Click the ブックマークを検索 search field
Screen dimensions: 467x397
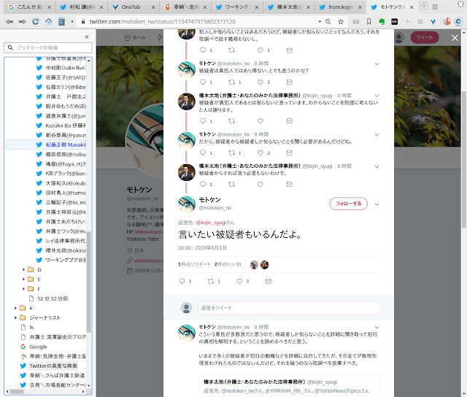(48, 47)
